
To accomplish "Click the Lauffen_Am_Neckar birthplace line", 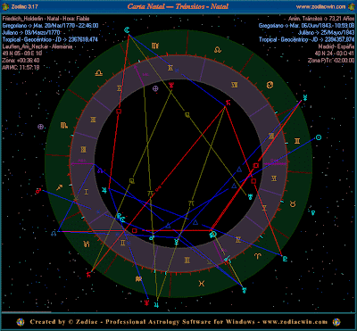I will [x=37, y=46].
